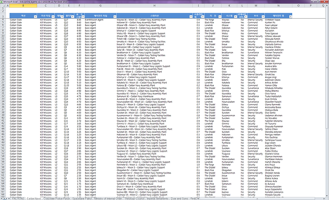The height and width of the screenshot is (200, 329).
Task: Switch to the FACTIONS sheet tab
Action: (18, 198)
